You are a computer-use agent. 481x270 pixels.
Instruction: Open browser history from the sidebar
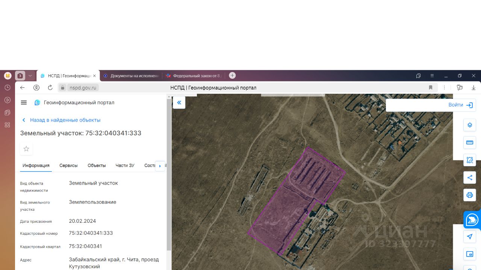(8, 87)
